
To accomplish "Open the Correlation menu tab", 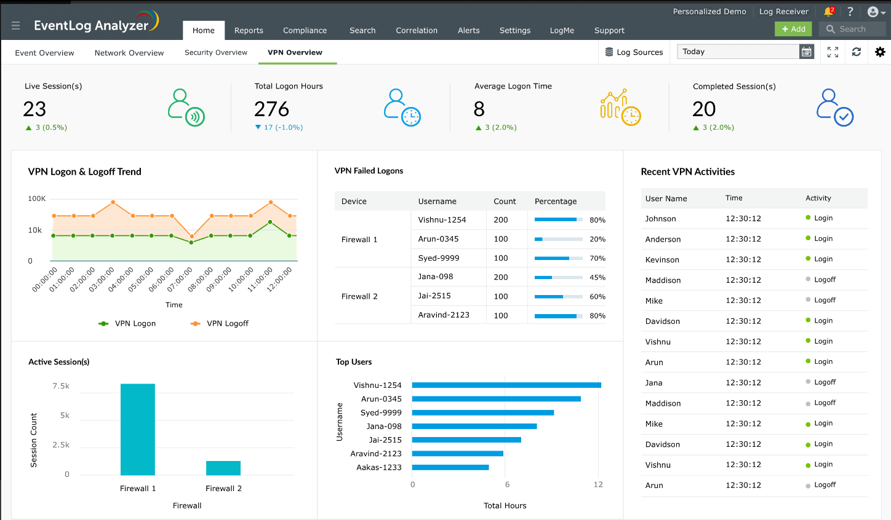I will click(x=417, y=30).
